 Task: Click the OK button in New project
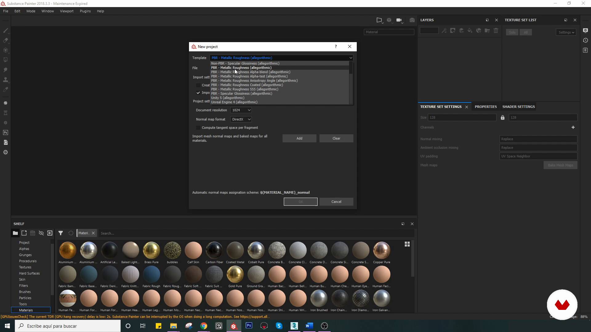tap(300, 202)
